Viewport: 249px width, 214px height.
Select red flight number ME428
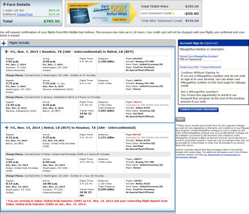136,134
